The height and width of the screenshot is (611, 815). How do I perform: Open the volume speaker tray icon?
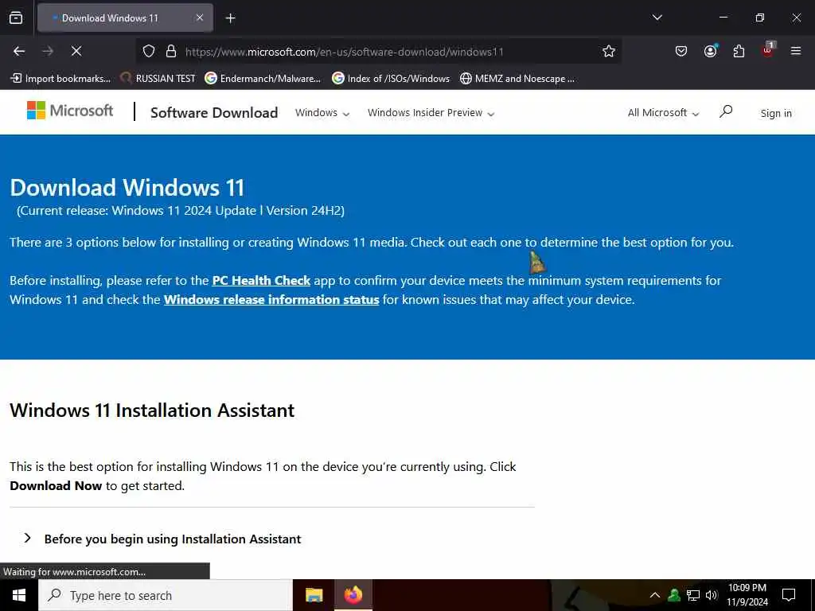711,595
